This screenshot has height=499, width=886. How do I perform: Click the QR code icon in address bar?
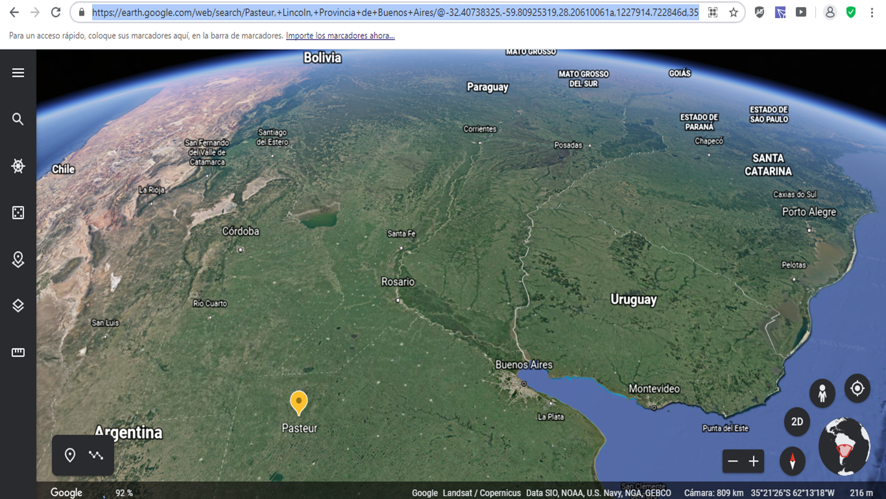[x=713, y=12]
